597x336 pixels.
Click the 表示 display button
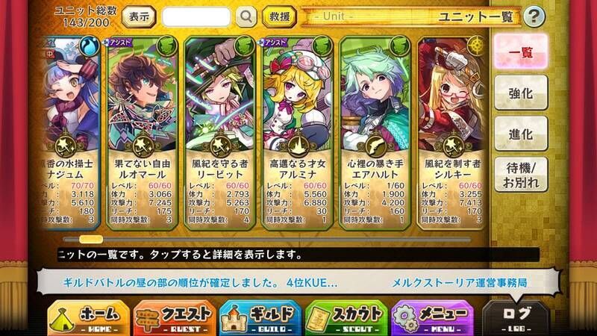click(139, 16)
